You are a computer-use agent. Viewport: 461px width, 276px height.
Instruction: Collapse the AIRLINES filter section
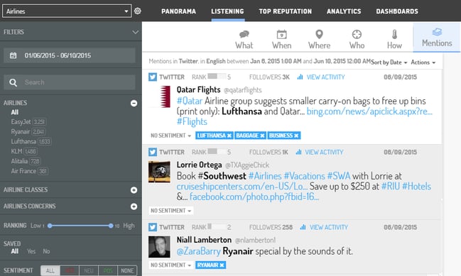click(134, 104)
